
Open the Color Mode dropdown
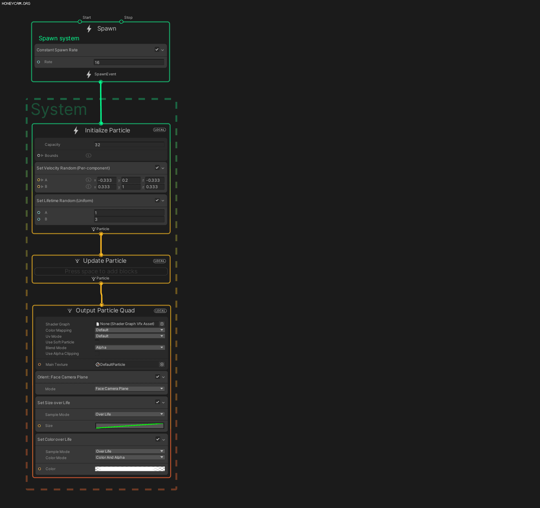click(x=130, y=457)
